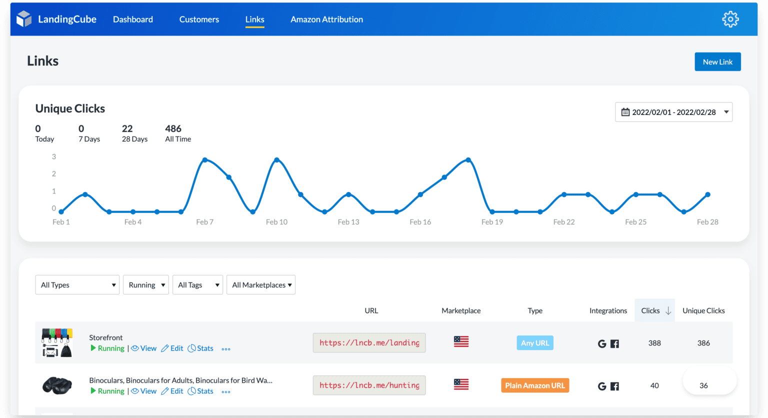
Task: Click the Storefront product thumbnail image
Action: tap(57, 343)
